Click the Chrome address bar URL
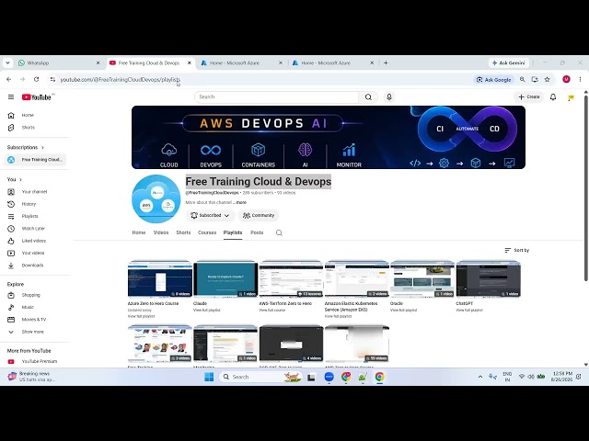Image resolution: width=589 pixels, height=441 pixels. 121,80
